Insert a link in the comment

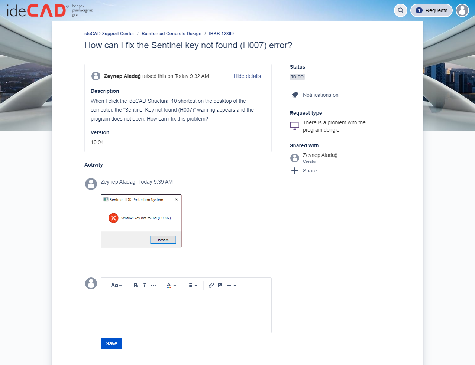[x=211, y=285]
